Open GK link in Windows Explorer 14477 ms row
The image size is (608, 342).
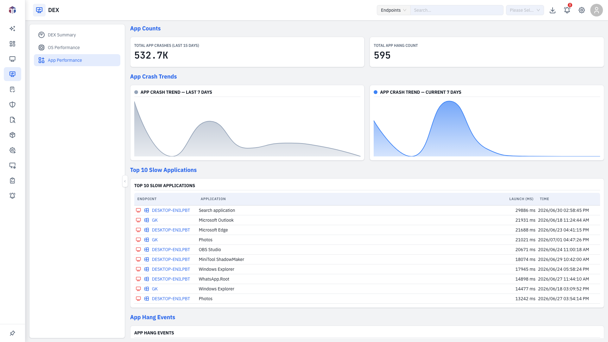pos(155,289)
